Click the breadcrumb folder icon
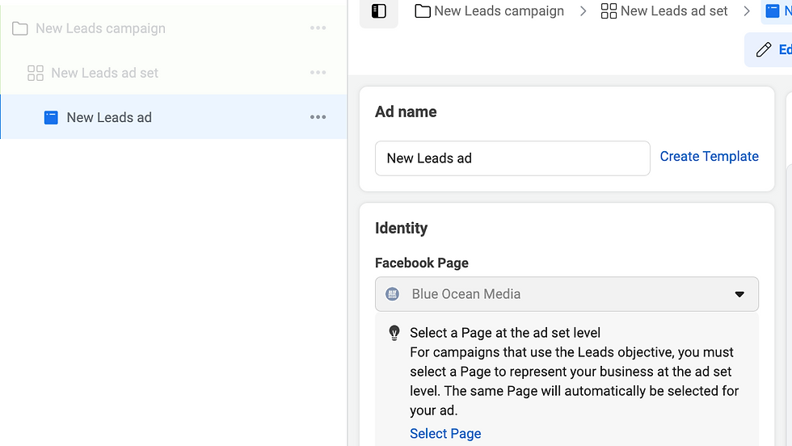The image size is (792, 446). pyautogui.click(x=422, y=11)
